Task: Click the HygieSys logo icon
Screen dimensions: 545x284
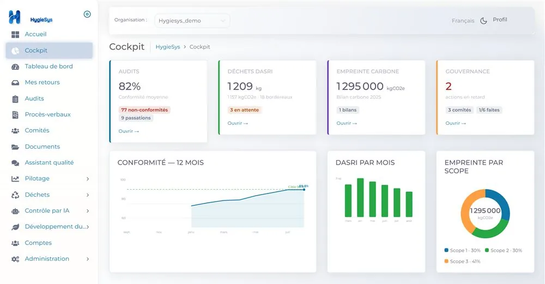Action: pos(15,17)
